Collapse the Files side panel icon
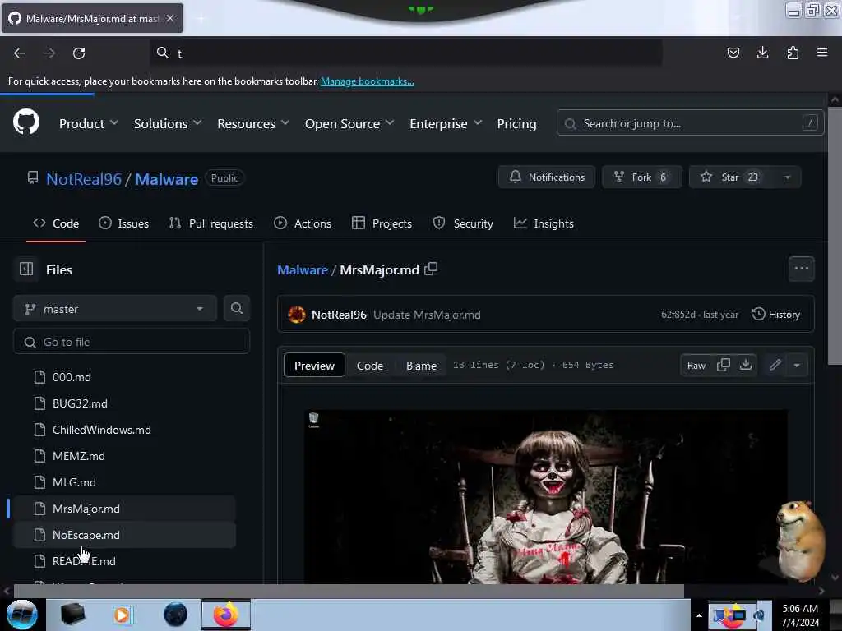 pos(26,269)
